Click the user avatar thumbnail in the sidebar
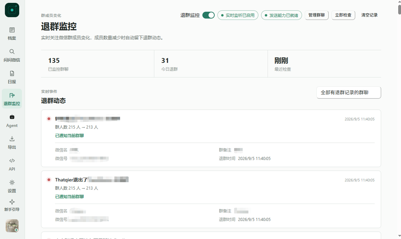This screenshot has width=401, height=239. tap(12, 226)
